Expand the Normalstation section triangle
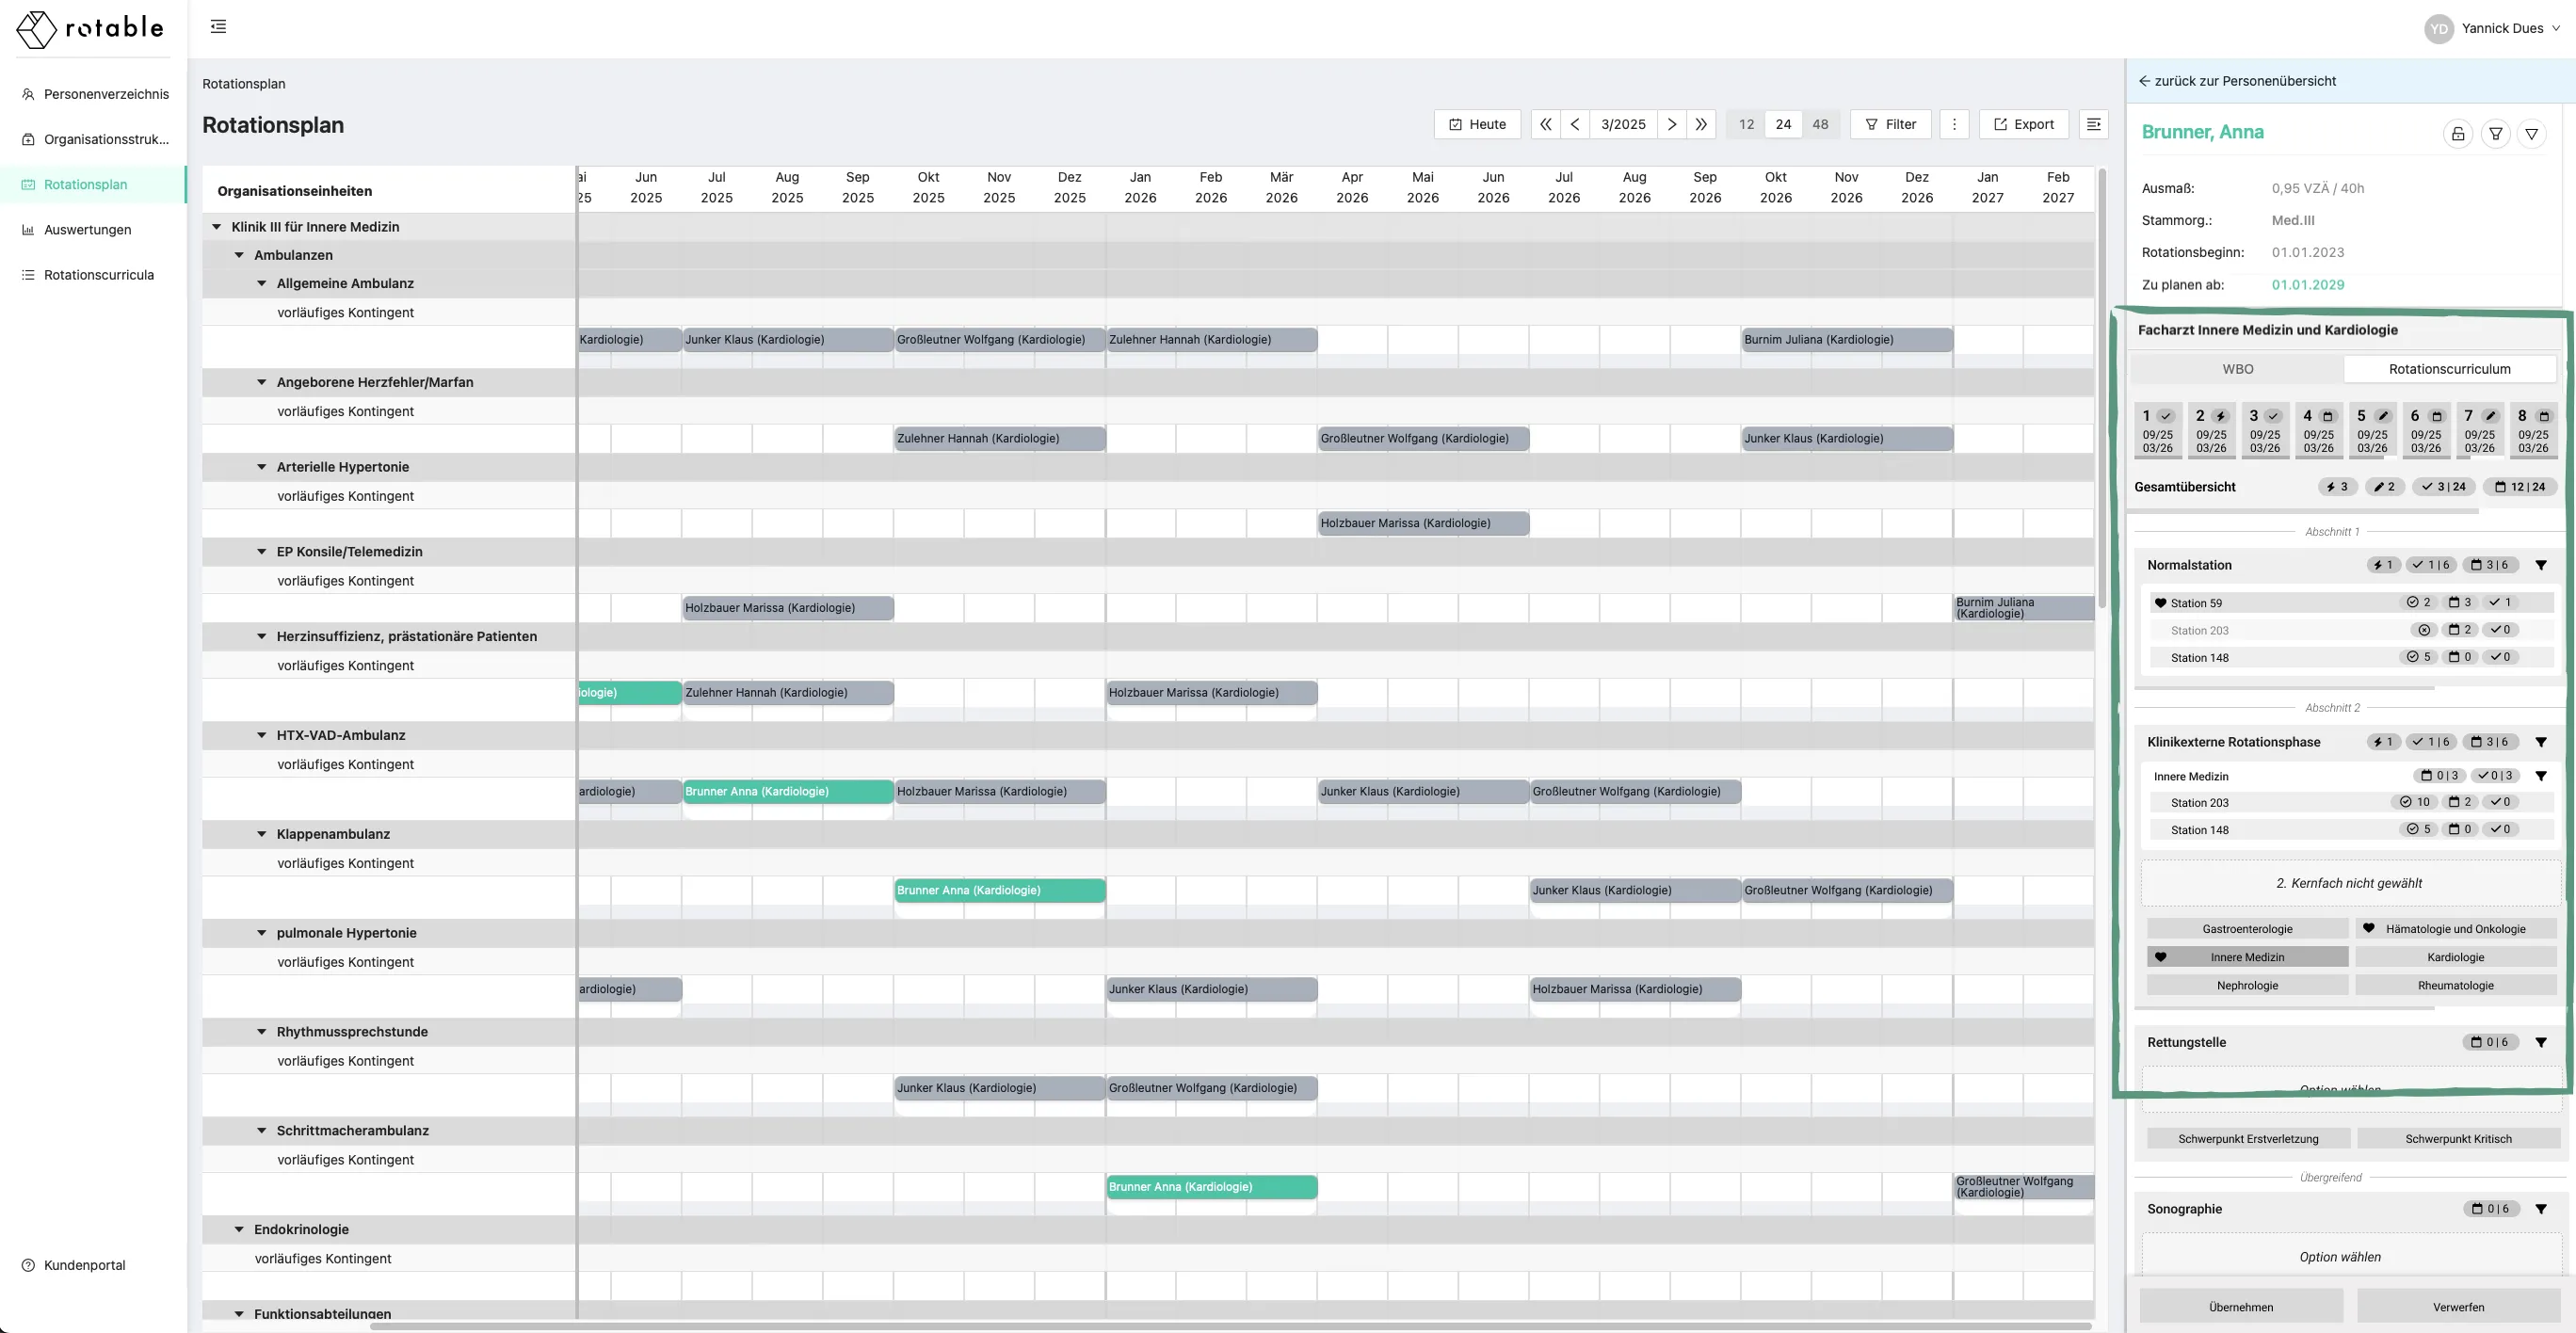This screenshot has height=1333, width=2576. (2540, 565)
